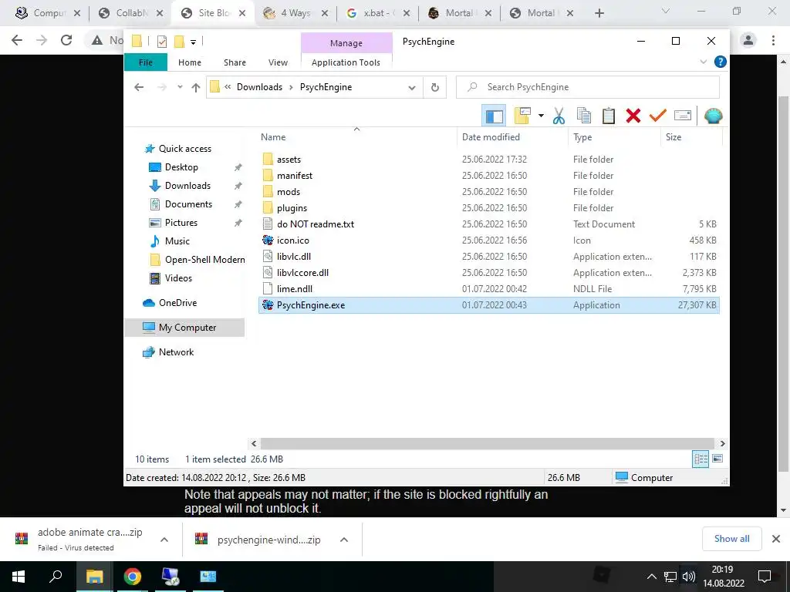
Task: Open psychengine-wind zip download options chevron
Action: click(x=344, y=540)
